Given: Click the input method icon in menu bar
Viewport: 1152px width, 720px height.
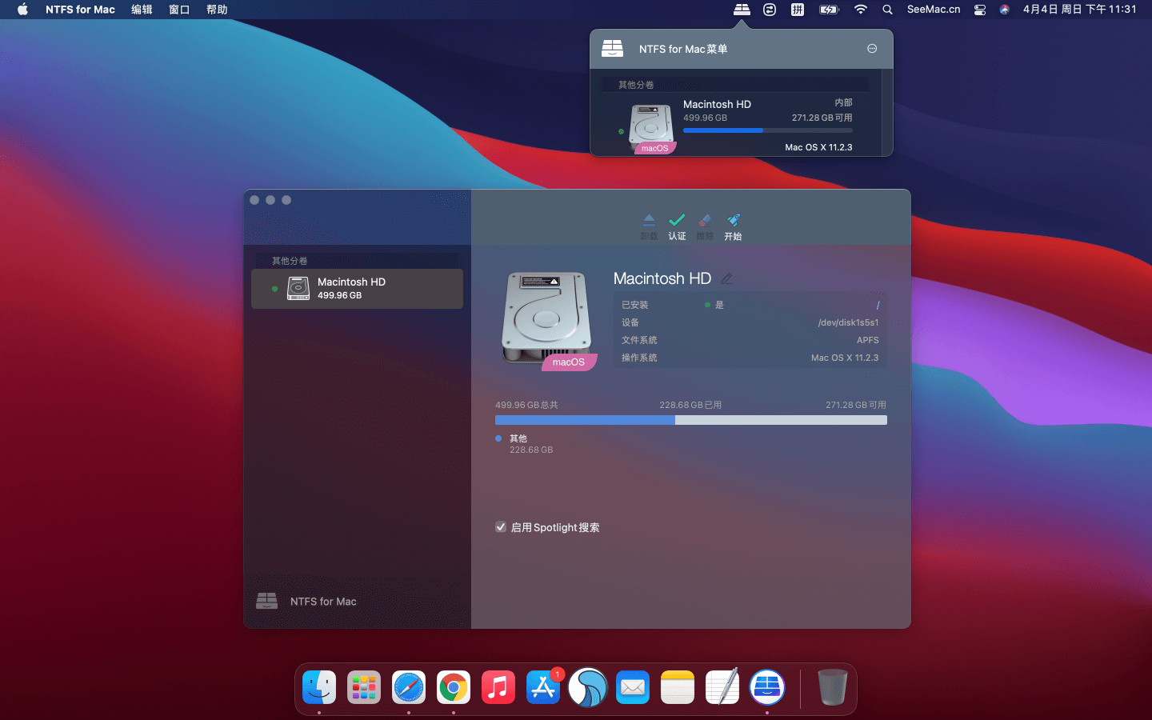Looking at the screenshot, I should click(x=798, y=10).
